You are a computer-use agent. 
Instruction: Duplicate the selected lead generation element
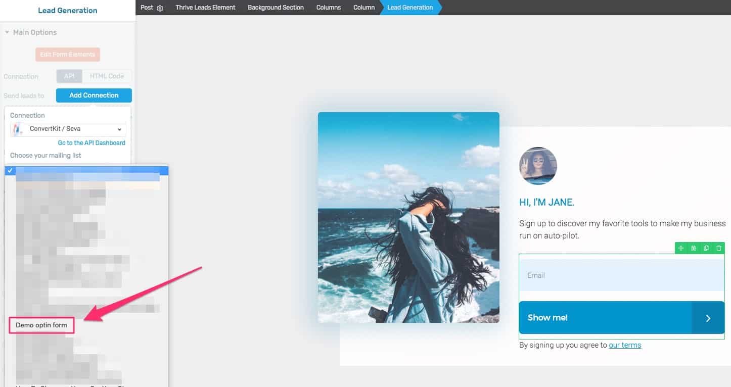coord(706,248)
